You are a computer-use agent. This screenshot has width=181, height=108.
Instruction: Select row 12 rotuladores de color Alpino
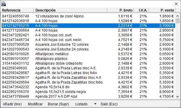click(88, 16)
